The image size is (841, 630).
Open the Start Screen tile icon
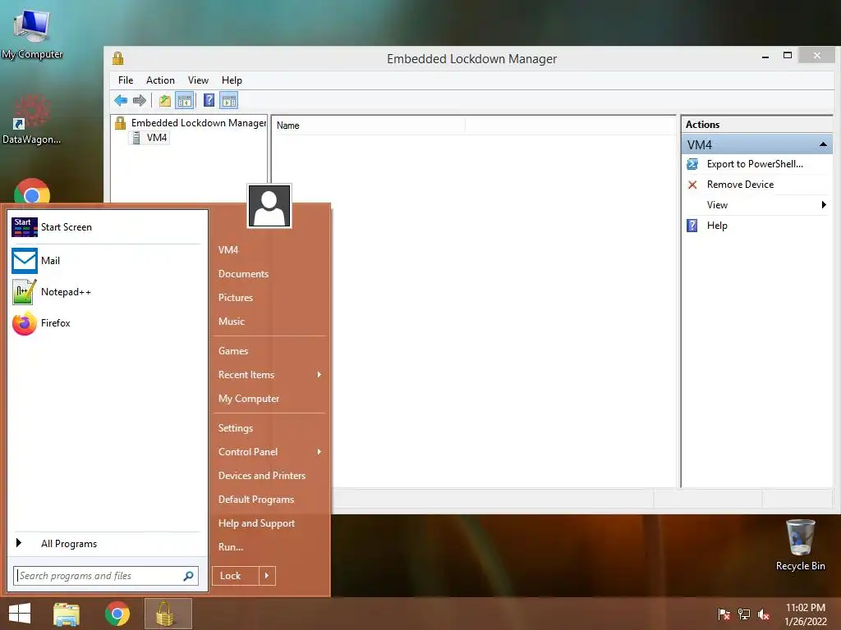tap(24, 227)
